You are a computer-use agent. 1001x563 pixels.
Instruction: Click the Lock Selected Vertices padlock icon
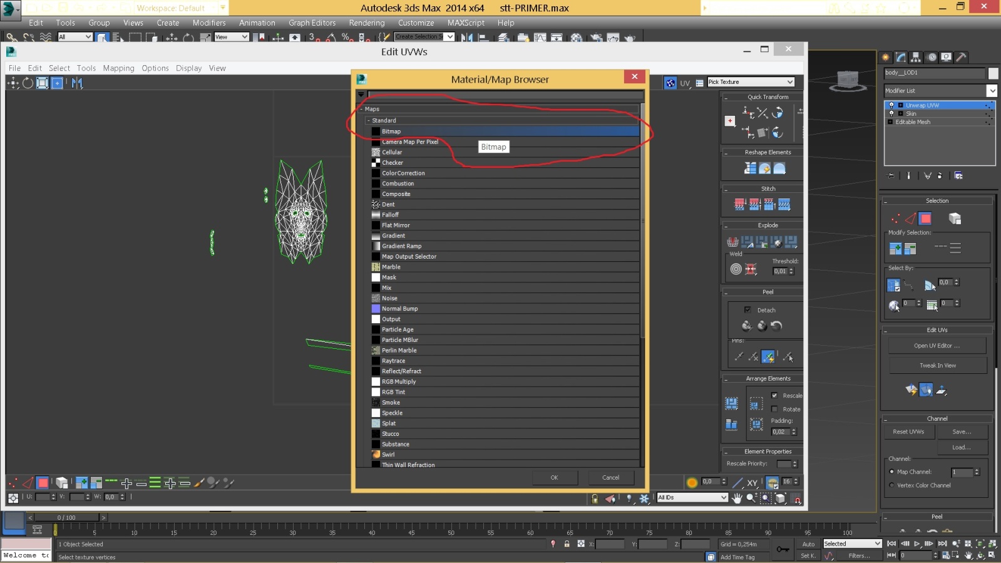[595, 498]
